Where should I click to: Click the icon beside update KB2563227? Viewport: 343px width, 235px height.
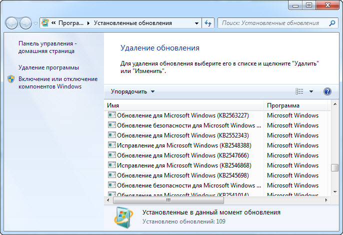point(111,115)
